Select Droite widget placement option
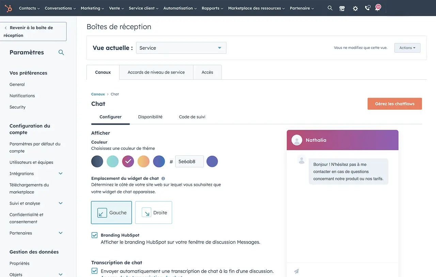 [x=154, y=213]
